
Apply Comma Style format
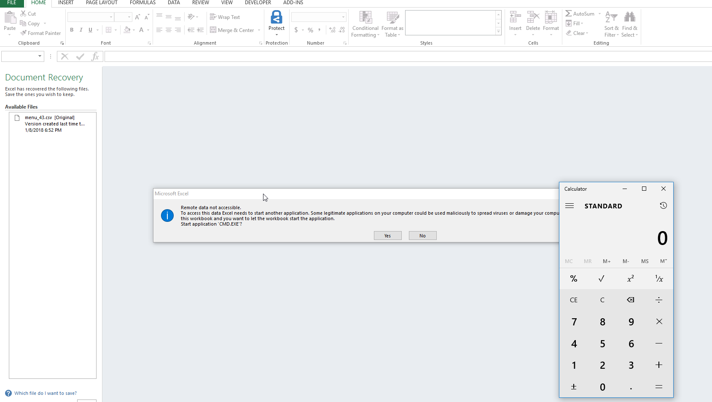(320, 30)
